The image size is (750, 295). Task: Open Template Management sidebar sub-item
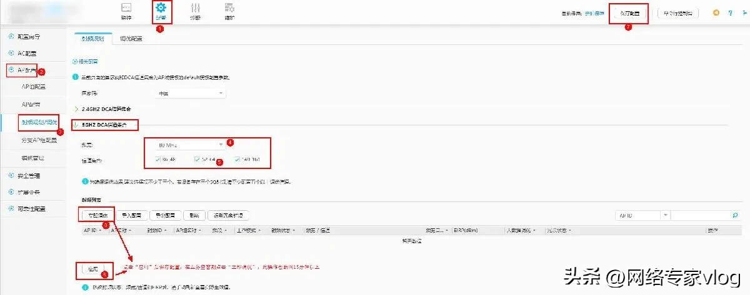tap(34, 158)
